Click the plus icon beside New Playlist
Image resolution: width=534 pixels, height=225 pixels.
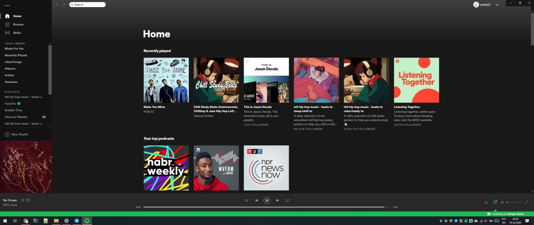point(7,135)
